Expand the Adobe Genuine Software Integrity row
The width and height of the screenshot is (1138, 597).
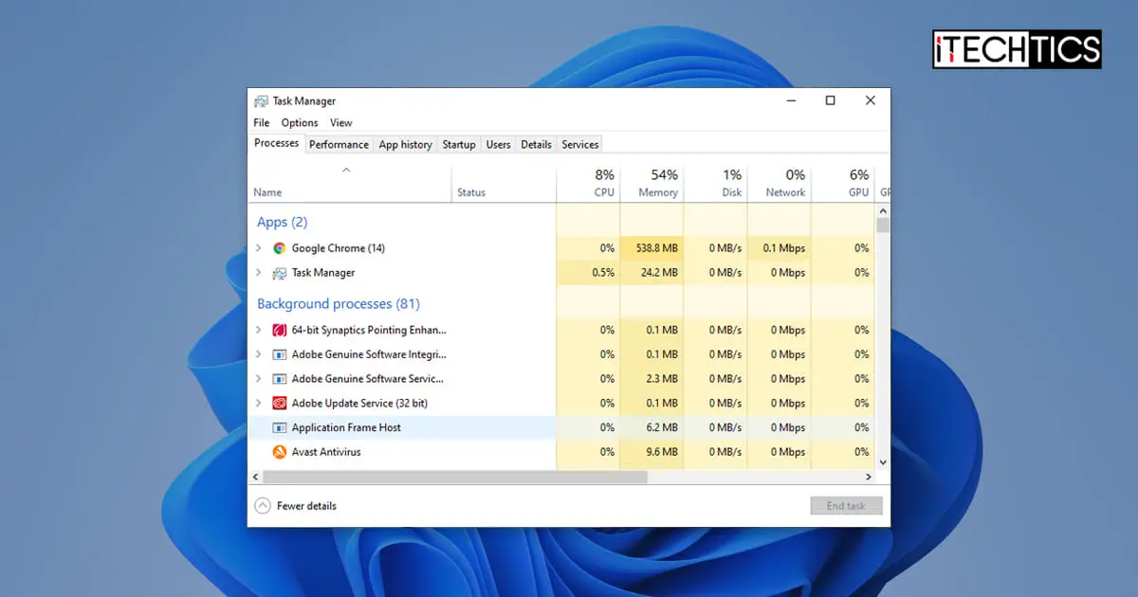pos(258,354)
